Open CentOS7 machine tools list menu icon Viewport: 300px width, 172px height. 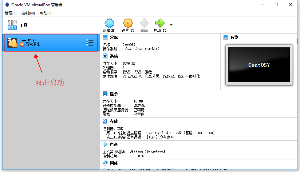tap(90, 42)
